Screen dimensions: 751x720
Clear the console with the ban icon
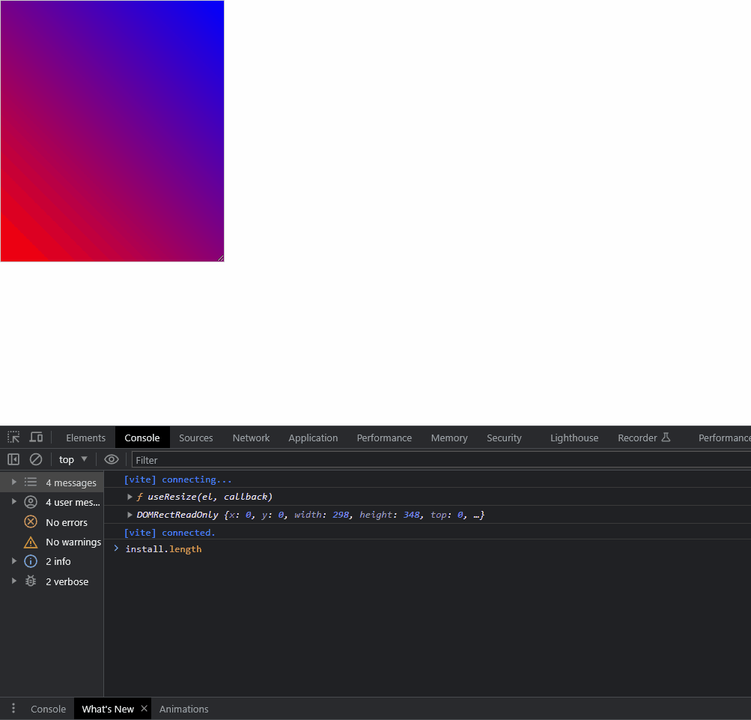click(x=36, y=459)
